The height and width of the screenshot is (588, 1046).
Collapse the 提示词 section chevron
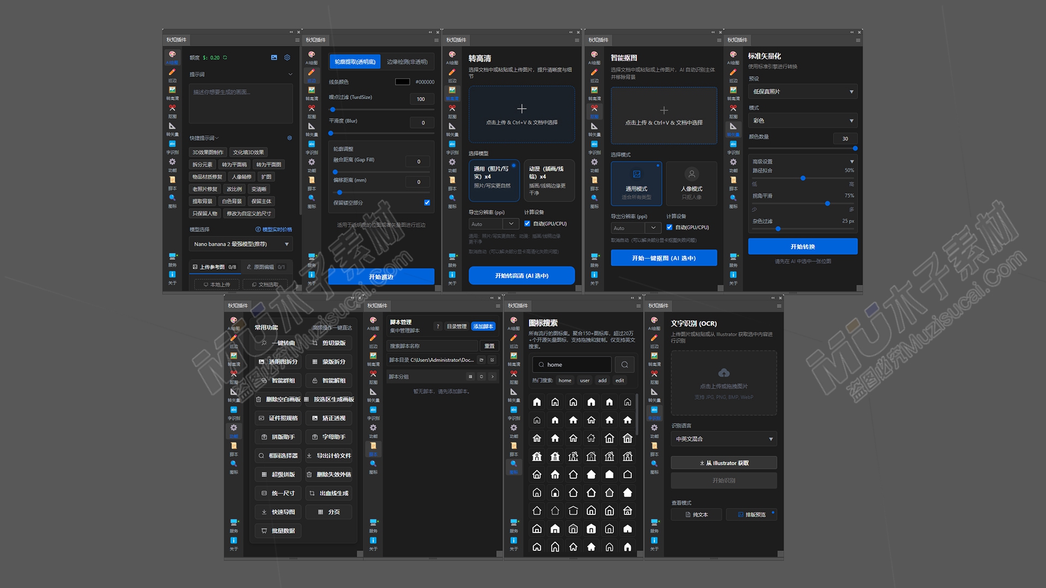[290, 74]
